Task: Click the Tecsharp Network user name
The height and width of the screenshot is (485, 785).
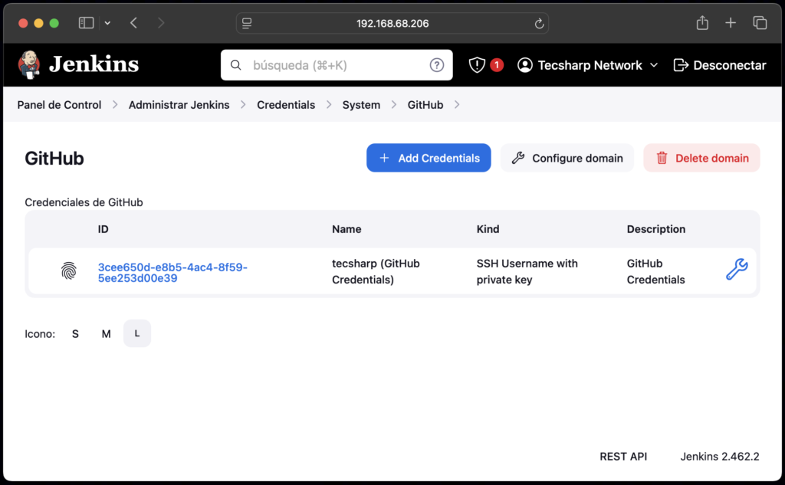Action: coord(590,65)
